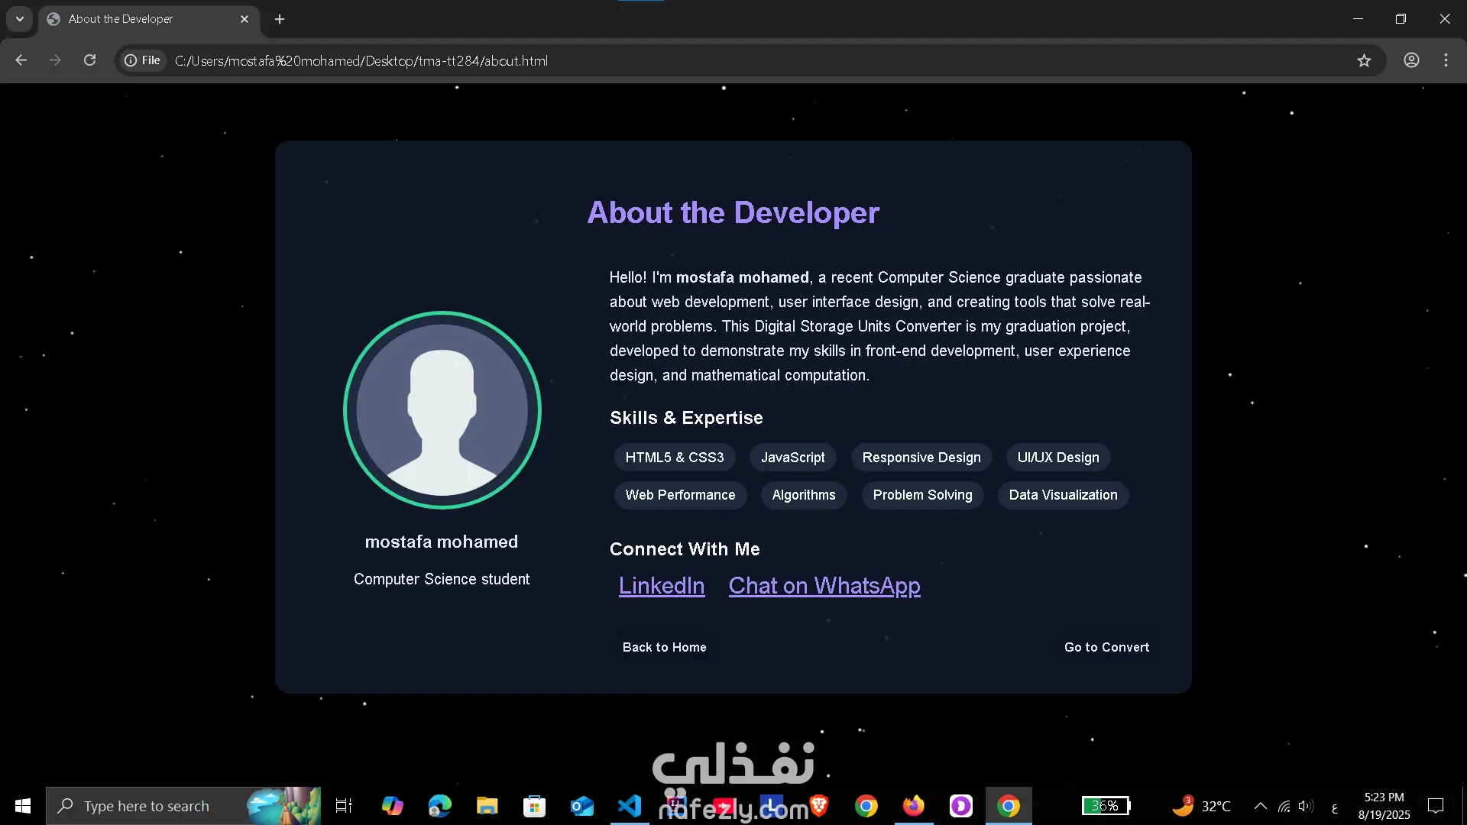This screenshot has height=825, width=1467.
Task: Show hidden system tray icons
Action: click(x=1260, y=806)
